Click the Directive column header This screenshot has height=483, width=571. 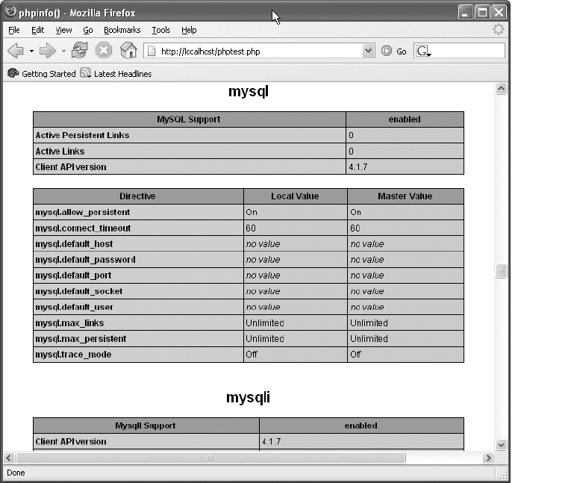(138, 196)
